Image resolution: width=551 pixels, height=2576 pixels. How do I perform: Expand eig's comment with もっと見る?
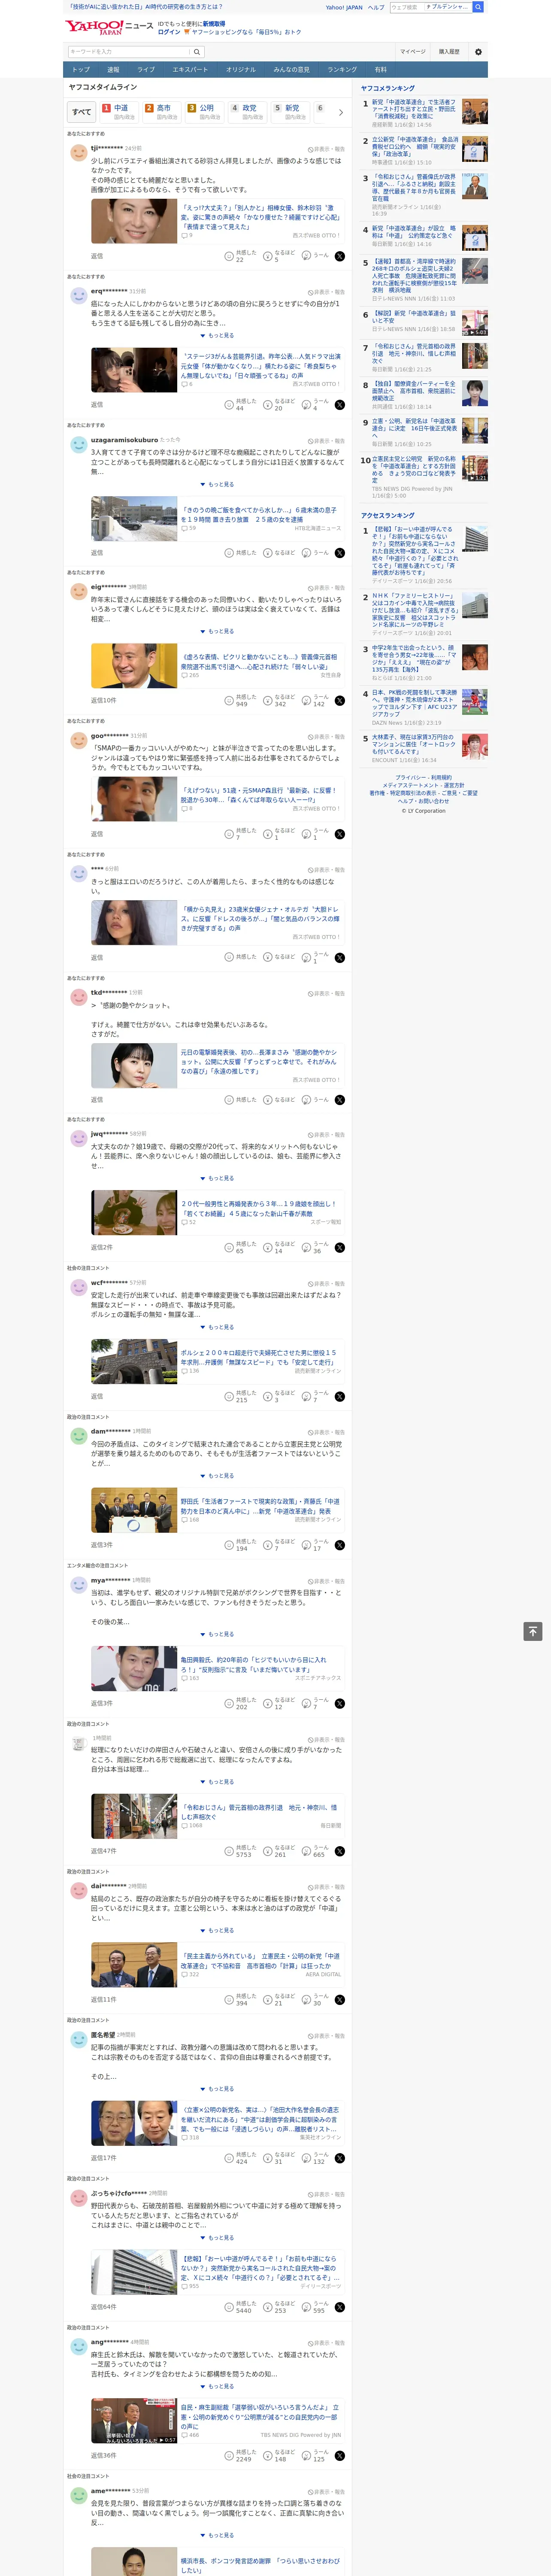(217, 632)
